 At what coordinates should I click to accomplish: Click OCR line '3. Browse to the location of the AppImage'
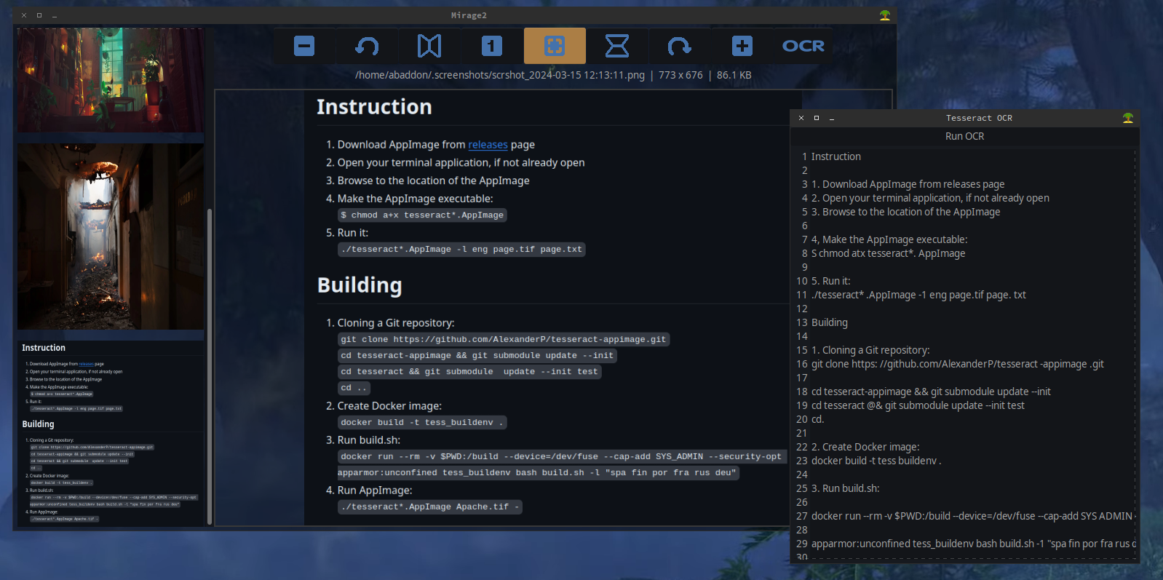pos(905,212)
